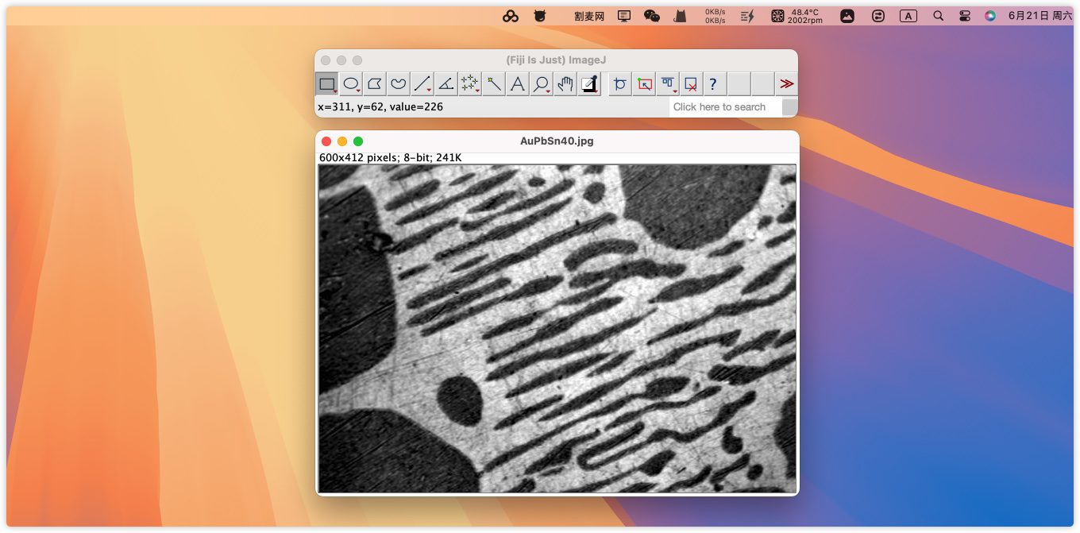This screenshot has height=533, width=1080.
Task: Open the Stacks menu toolbar button
Action: (668, 83)
